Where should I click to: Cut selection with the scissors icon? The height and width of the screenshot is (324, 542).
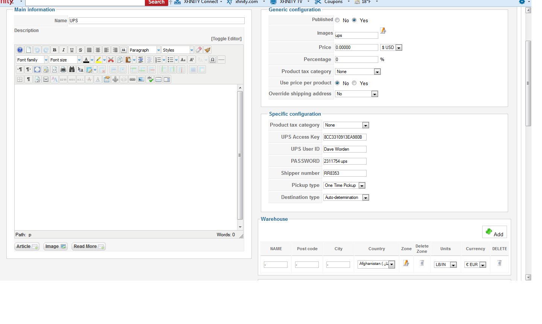111,60
